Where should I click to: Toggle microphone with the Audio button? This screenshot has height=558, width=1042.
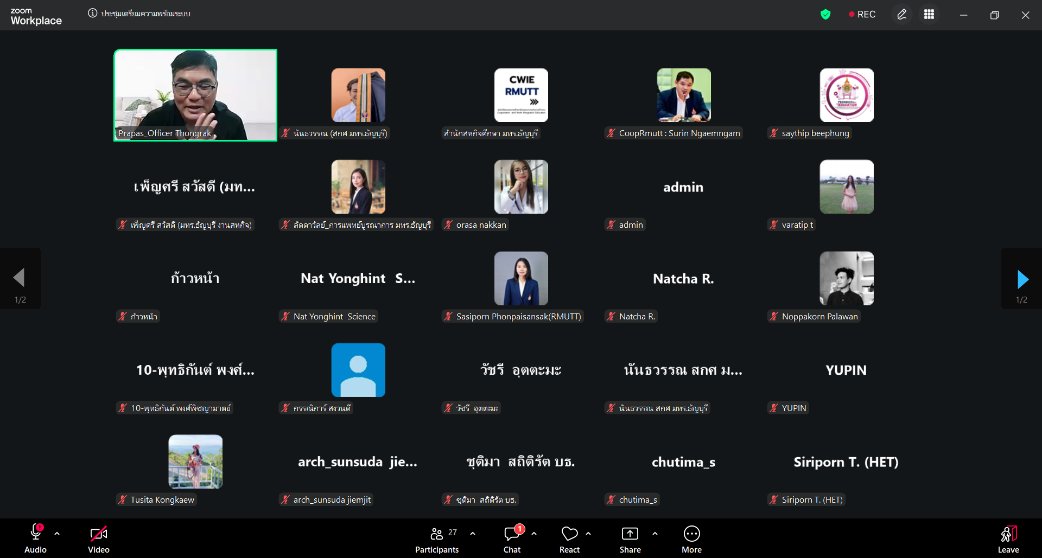tap(36, 540)
